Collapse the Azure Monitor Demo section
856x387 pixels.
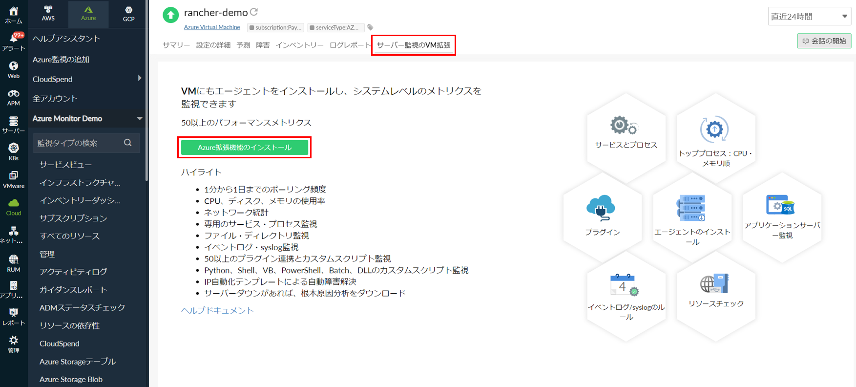click(140, 118)
